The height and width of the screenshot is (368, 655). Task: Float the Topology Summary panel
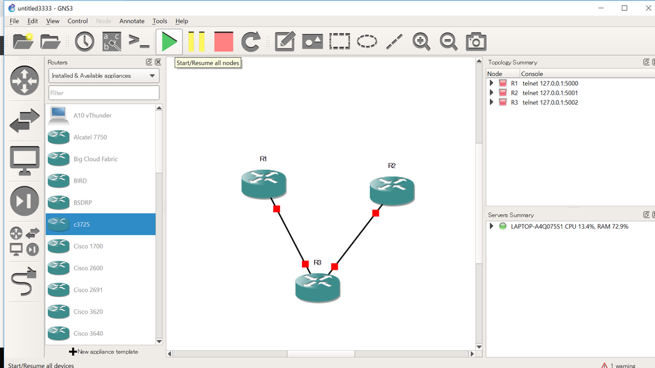pos(646,62)
